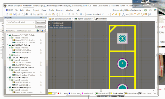Click the Clear button in status area
This screenshot has width=165, height=99.
click(x=154, y=93)
